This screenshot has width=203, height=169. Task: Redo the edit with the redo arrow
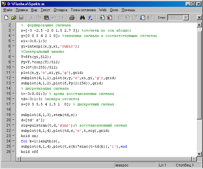pyautogui.click(x=61, y=18)
